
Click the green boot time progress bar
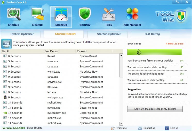[x=155, y=52]
